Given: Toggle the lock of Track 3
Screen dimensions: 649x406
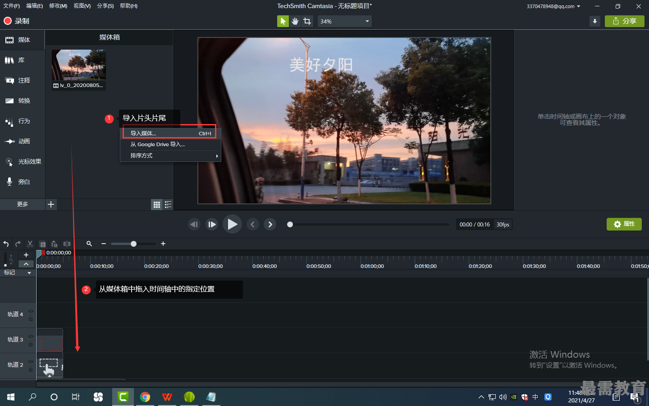Looking at the screenshot, I should point(31,344).
